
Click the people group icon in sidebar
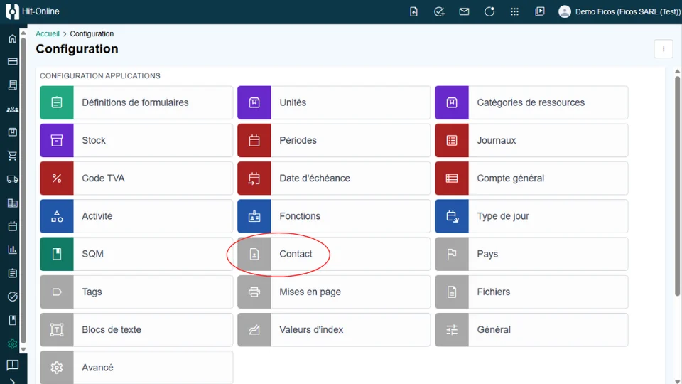click(12, 109)
